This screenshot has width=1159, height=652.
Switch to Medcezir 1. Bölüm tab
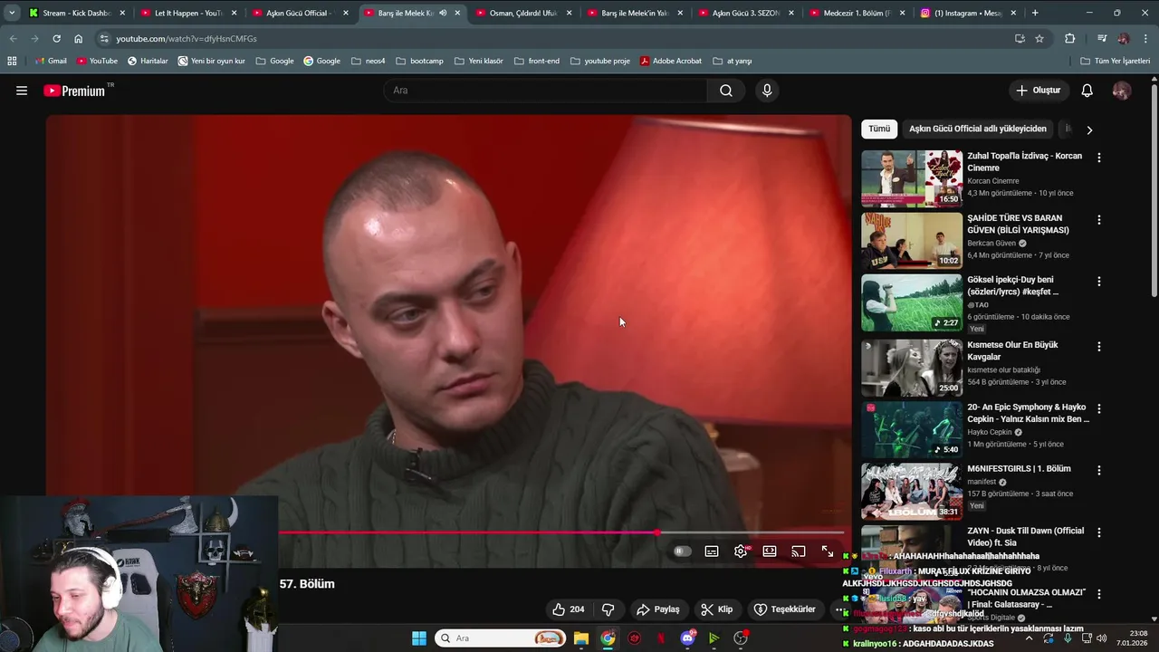coord(857,13)
